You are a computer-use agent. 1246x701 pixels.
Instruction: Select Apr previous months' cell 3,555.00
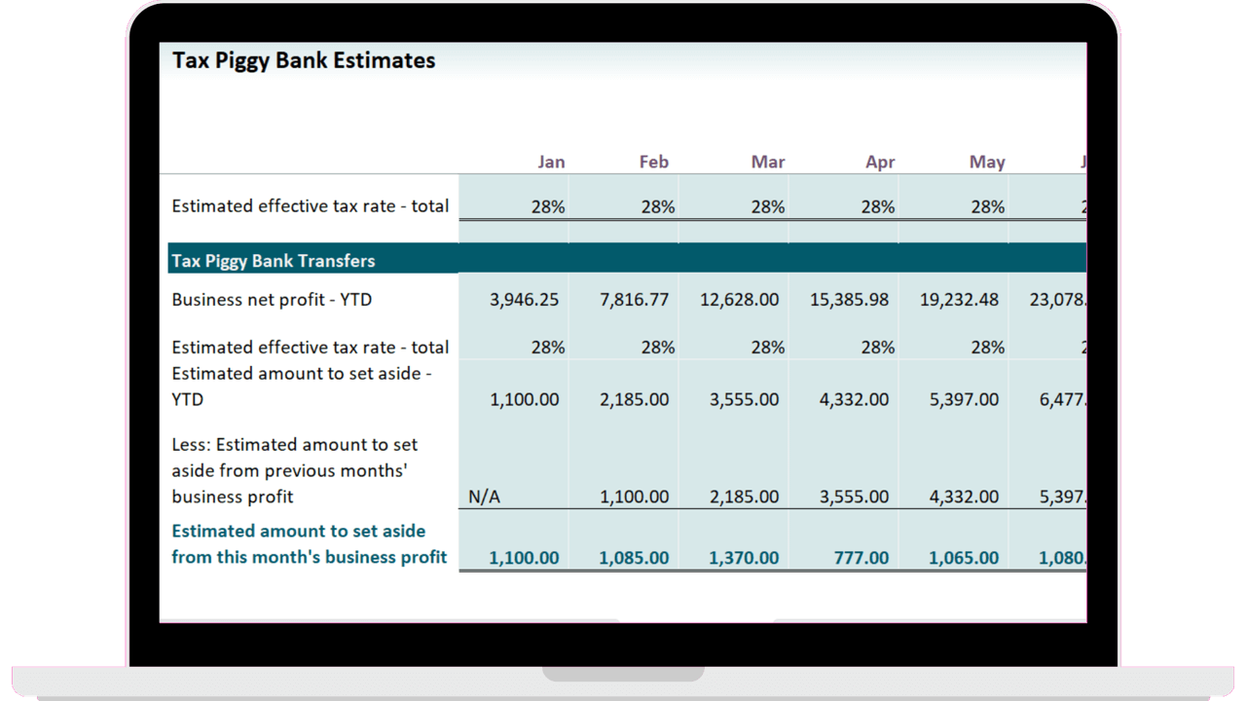[x=855, y=497]
